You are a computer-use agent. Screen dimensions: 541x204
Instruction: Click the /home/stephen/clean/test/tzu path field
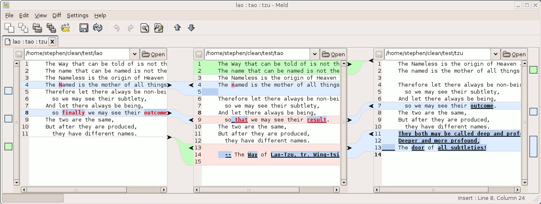click(437, 54)
